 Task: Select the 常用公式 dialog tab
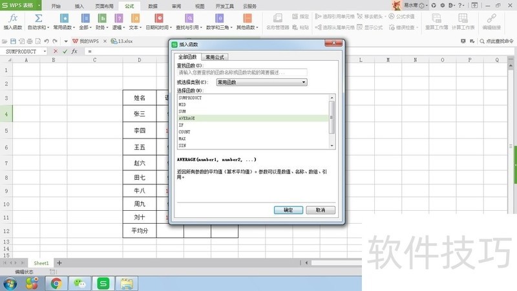tap(215, 57)
